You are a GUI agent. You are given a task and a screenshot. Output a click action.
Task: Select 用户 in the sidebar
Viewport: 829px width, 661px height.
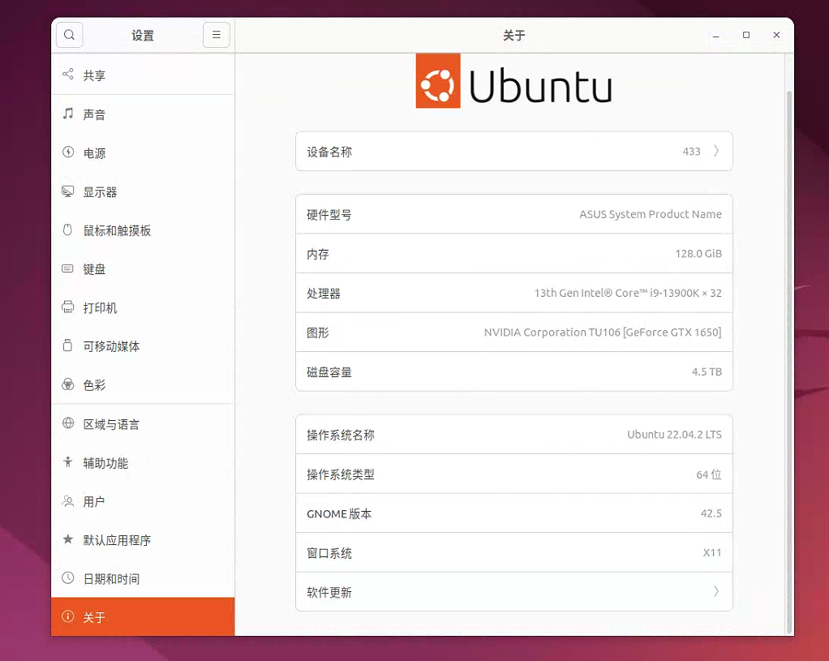tap(94, 501)
